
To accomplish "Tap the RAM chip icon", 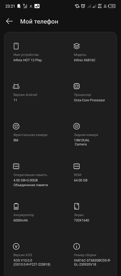I will tap(16, 166).
